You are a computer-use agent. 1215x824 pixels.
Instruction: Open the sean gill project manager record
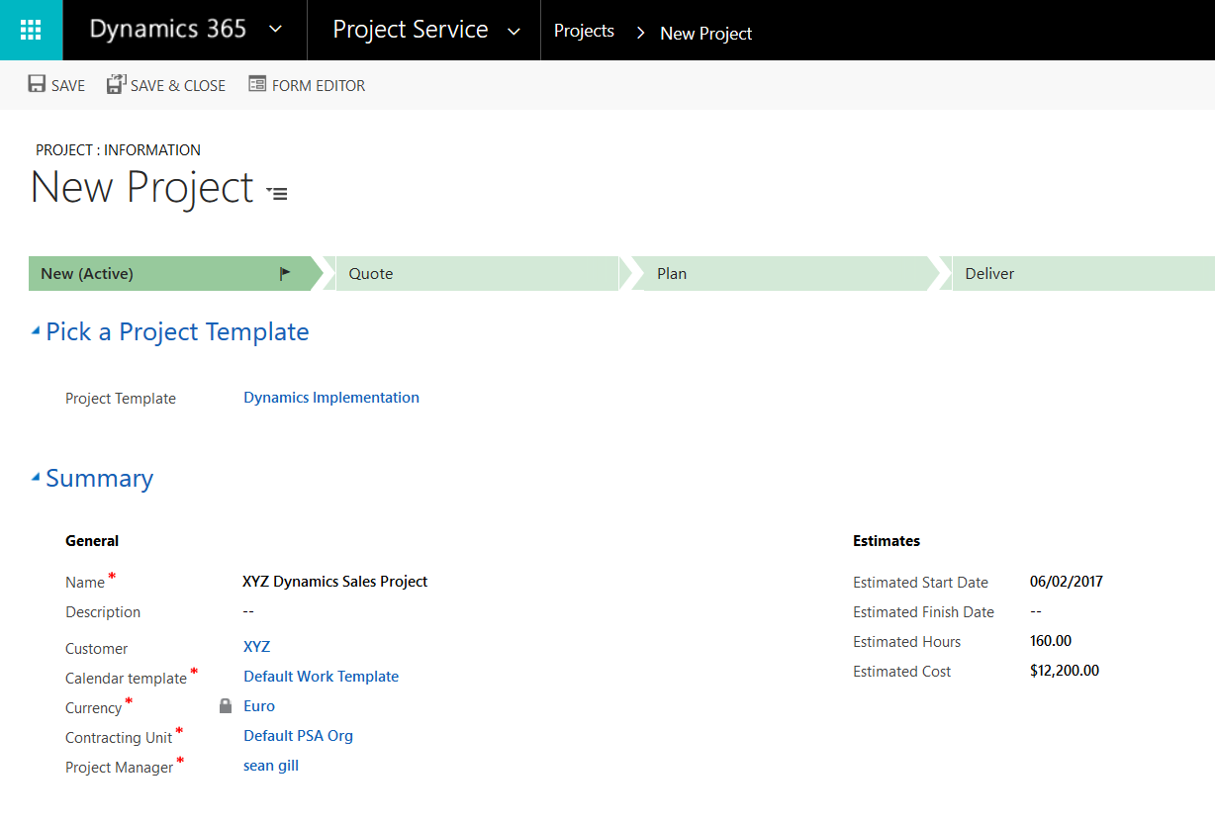(270, 765)
